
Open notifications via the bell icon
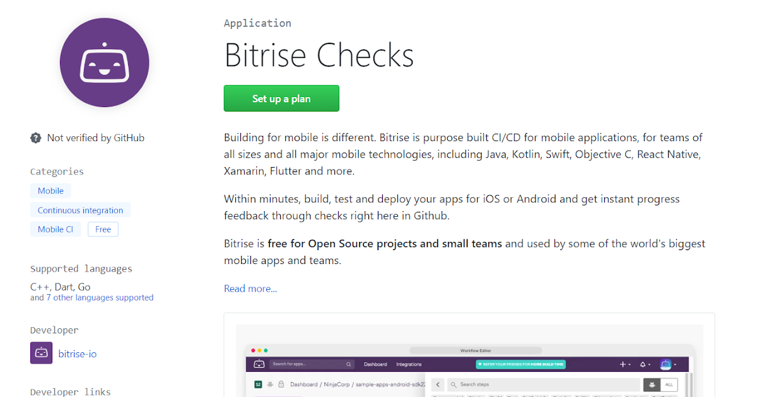click(642, 364)
